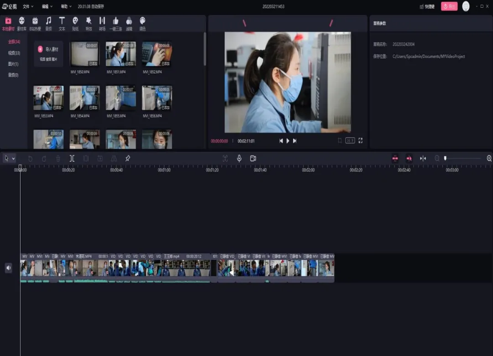Click the timeline zoom-in magnifier
The width and height of the screenshot is (493, 356).
click(489, 159)
